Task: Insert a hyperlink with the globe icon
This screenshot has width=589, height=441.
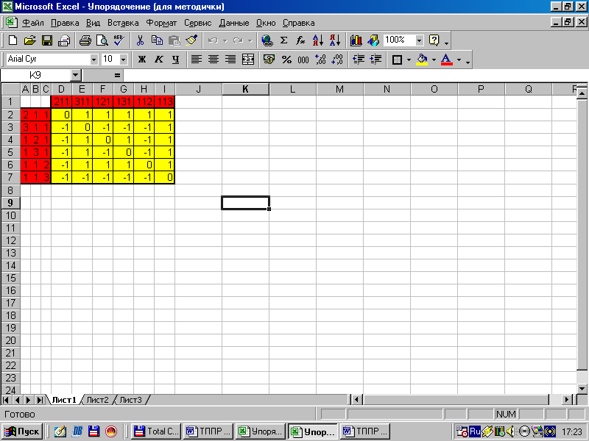Action: pos(267,40)
